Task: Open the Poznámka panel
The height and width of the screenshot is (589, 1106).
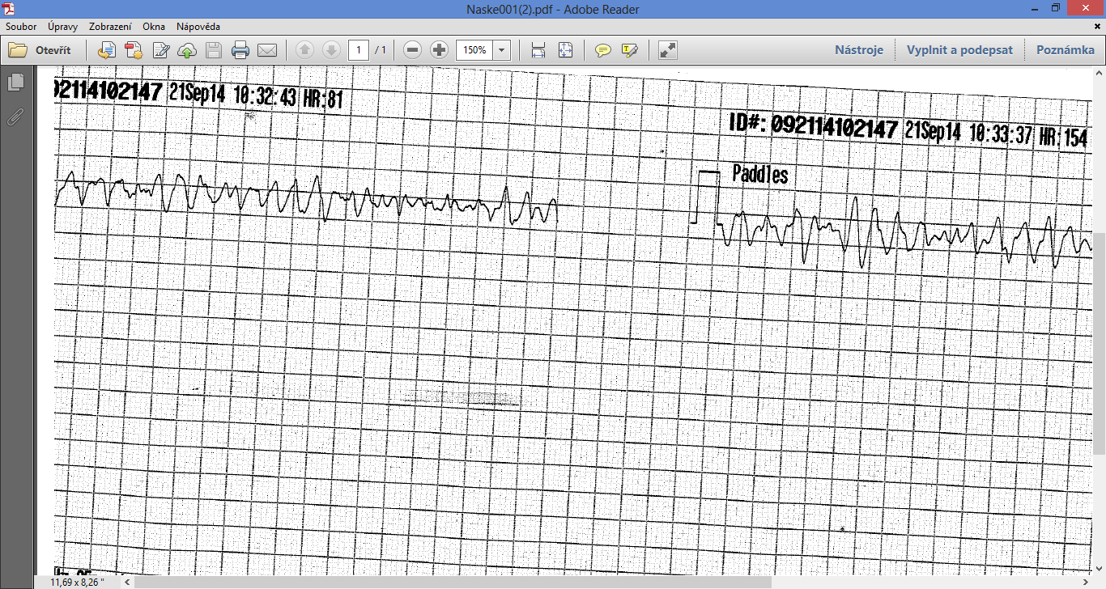Action: 1066,50
